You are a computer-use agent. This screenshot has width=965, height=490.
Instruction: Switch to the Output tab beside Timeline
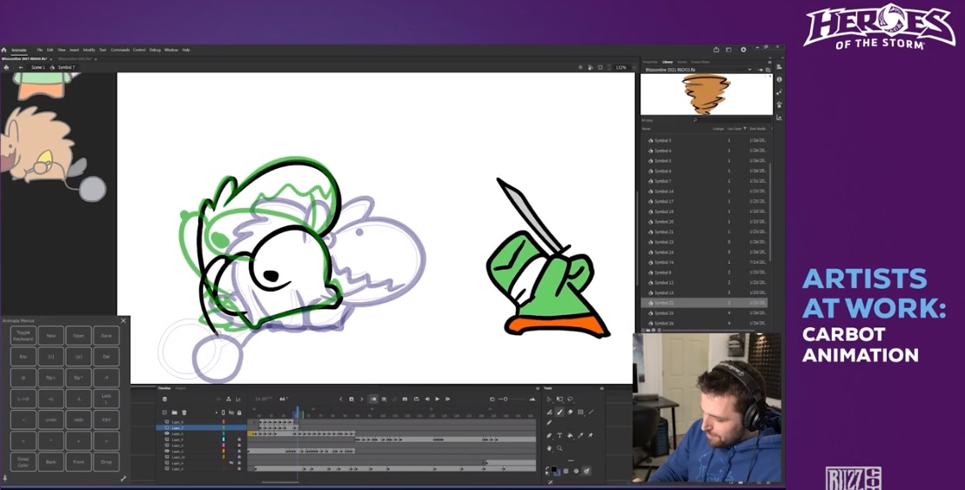(x=180, y=388)
